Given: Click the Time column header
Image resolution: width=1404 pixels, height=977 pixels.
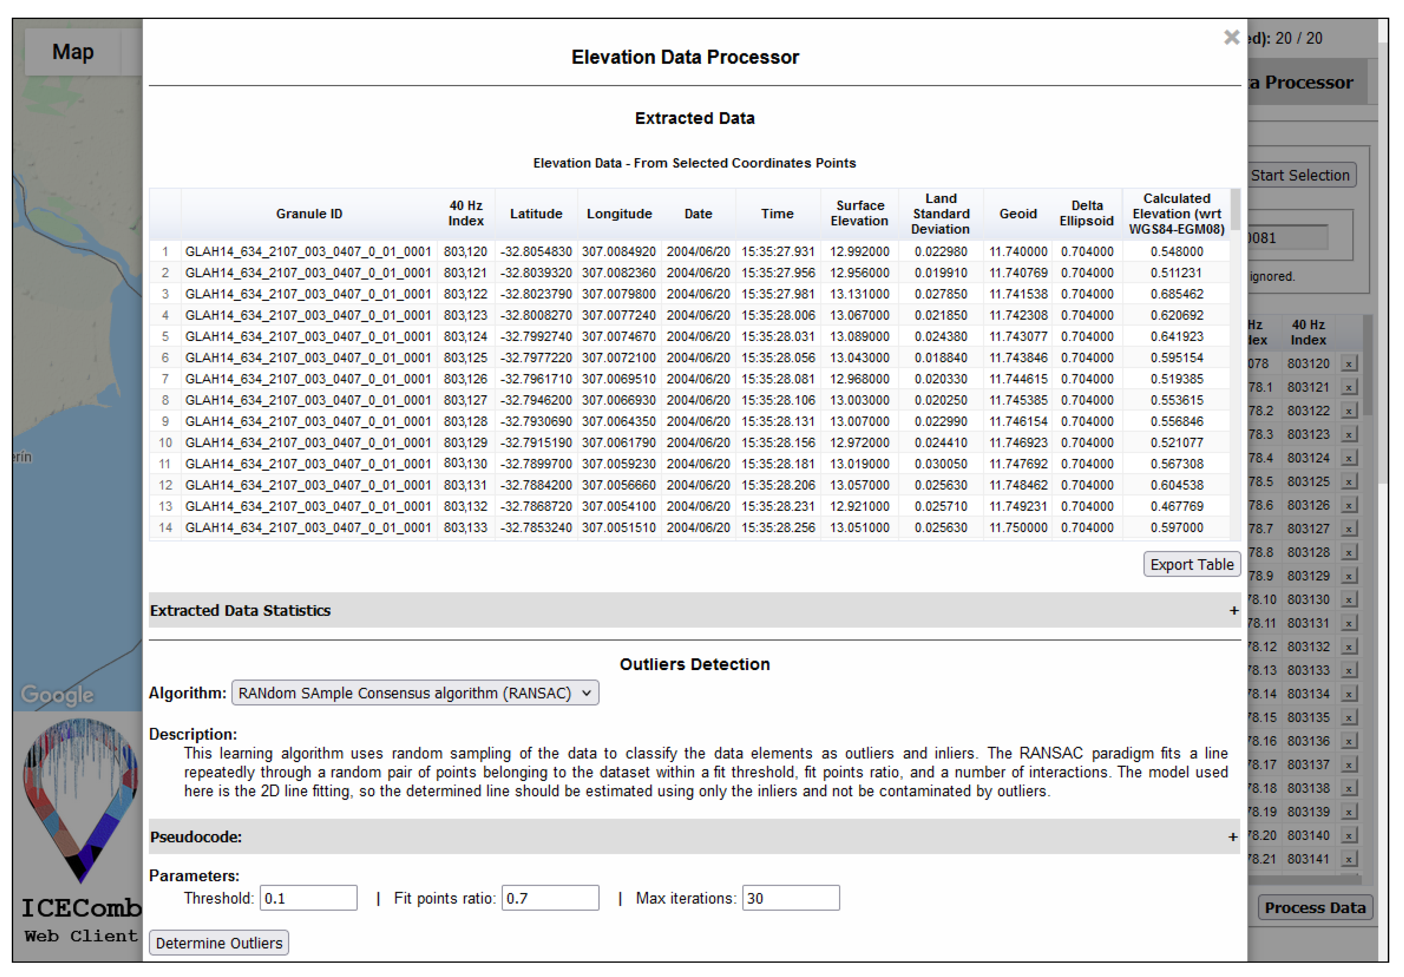Looking at the screenshot, I should [x=777, y=214].
